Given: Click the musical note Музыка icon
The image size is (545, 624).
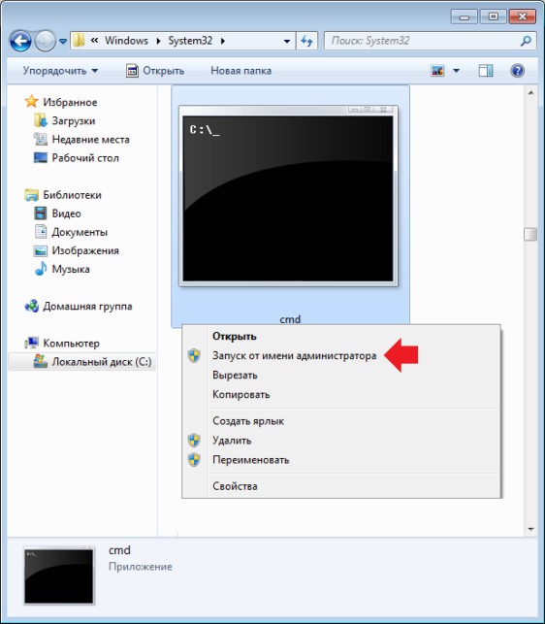Looking at the screenshot, I should (40, 269).
